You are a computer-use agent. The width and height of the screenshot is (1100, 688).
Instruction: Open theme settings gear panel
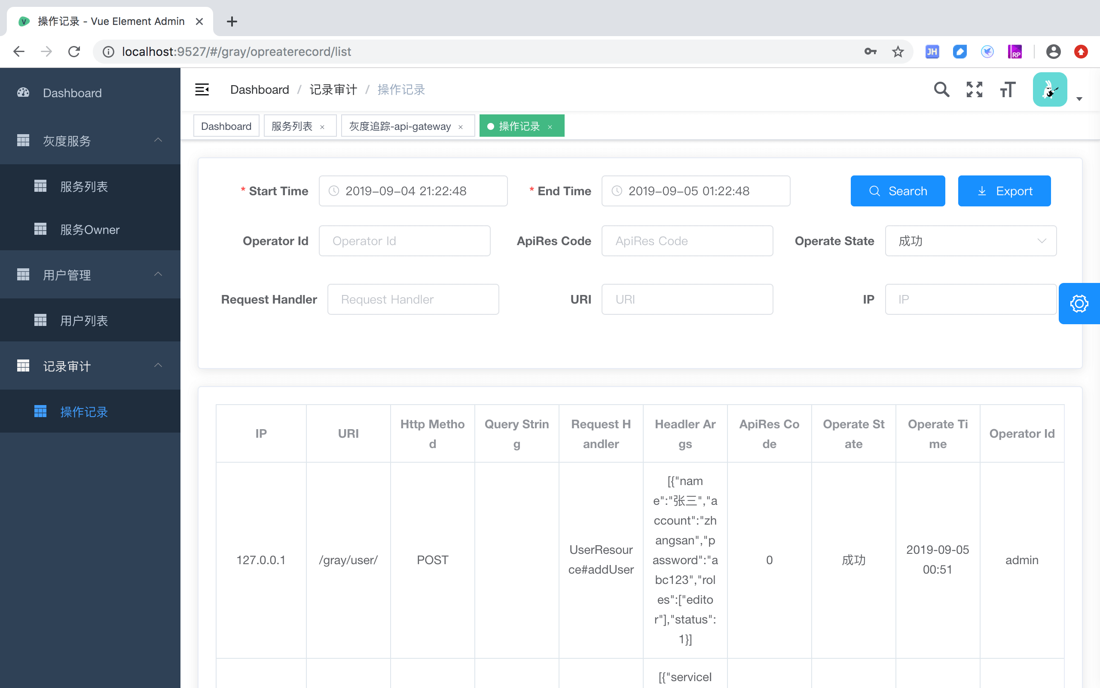[x=1079, y=304]
